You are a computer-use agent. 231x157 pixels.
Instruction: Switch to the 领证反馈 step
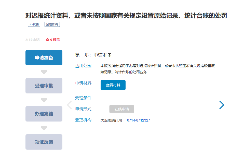[x=44, y=142]
